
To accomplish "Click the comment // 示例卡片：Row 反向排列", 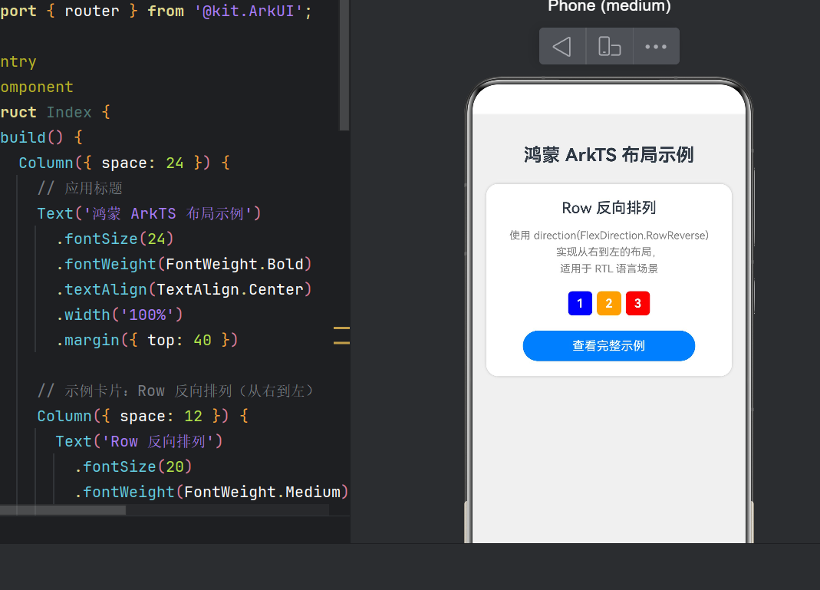I will (x=176, y=391).
